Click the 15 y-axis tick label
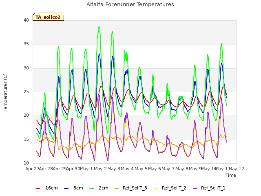This screenshot has width=261, height=196. point(26,139)
